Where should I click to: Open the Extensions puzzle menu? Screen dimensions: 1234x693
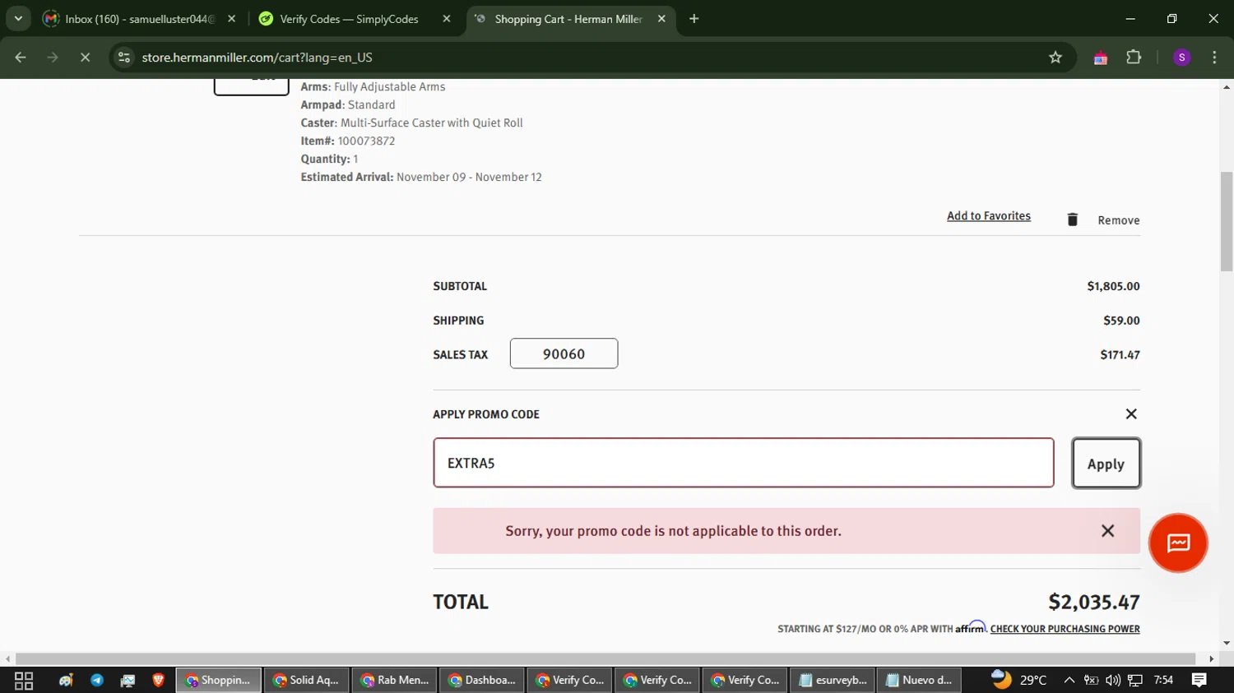coord(1134,58)
